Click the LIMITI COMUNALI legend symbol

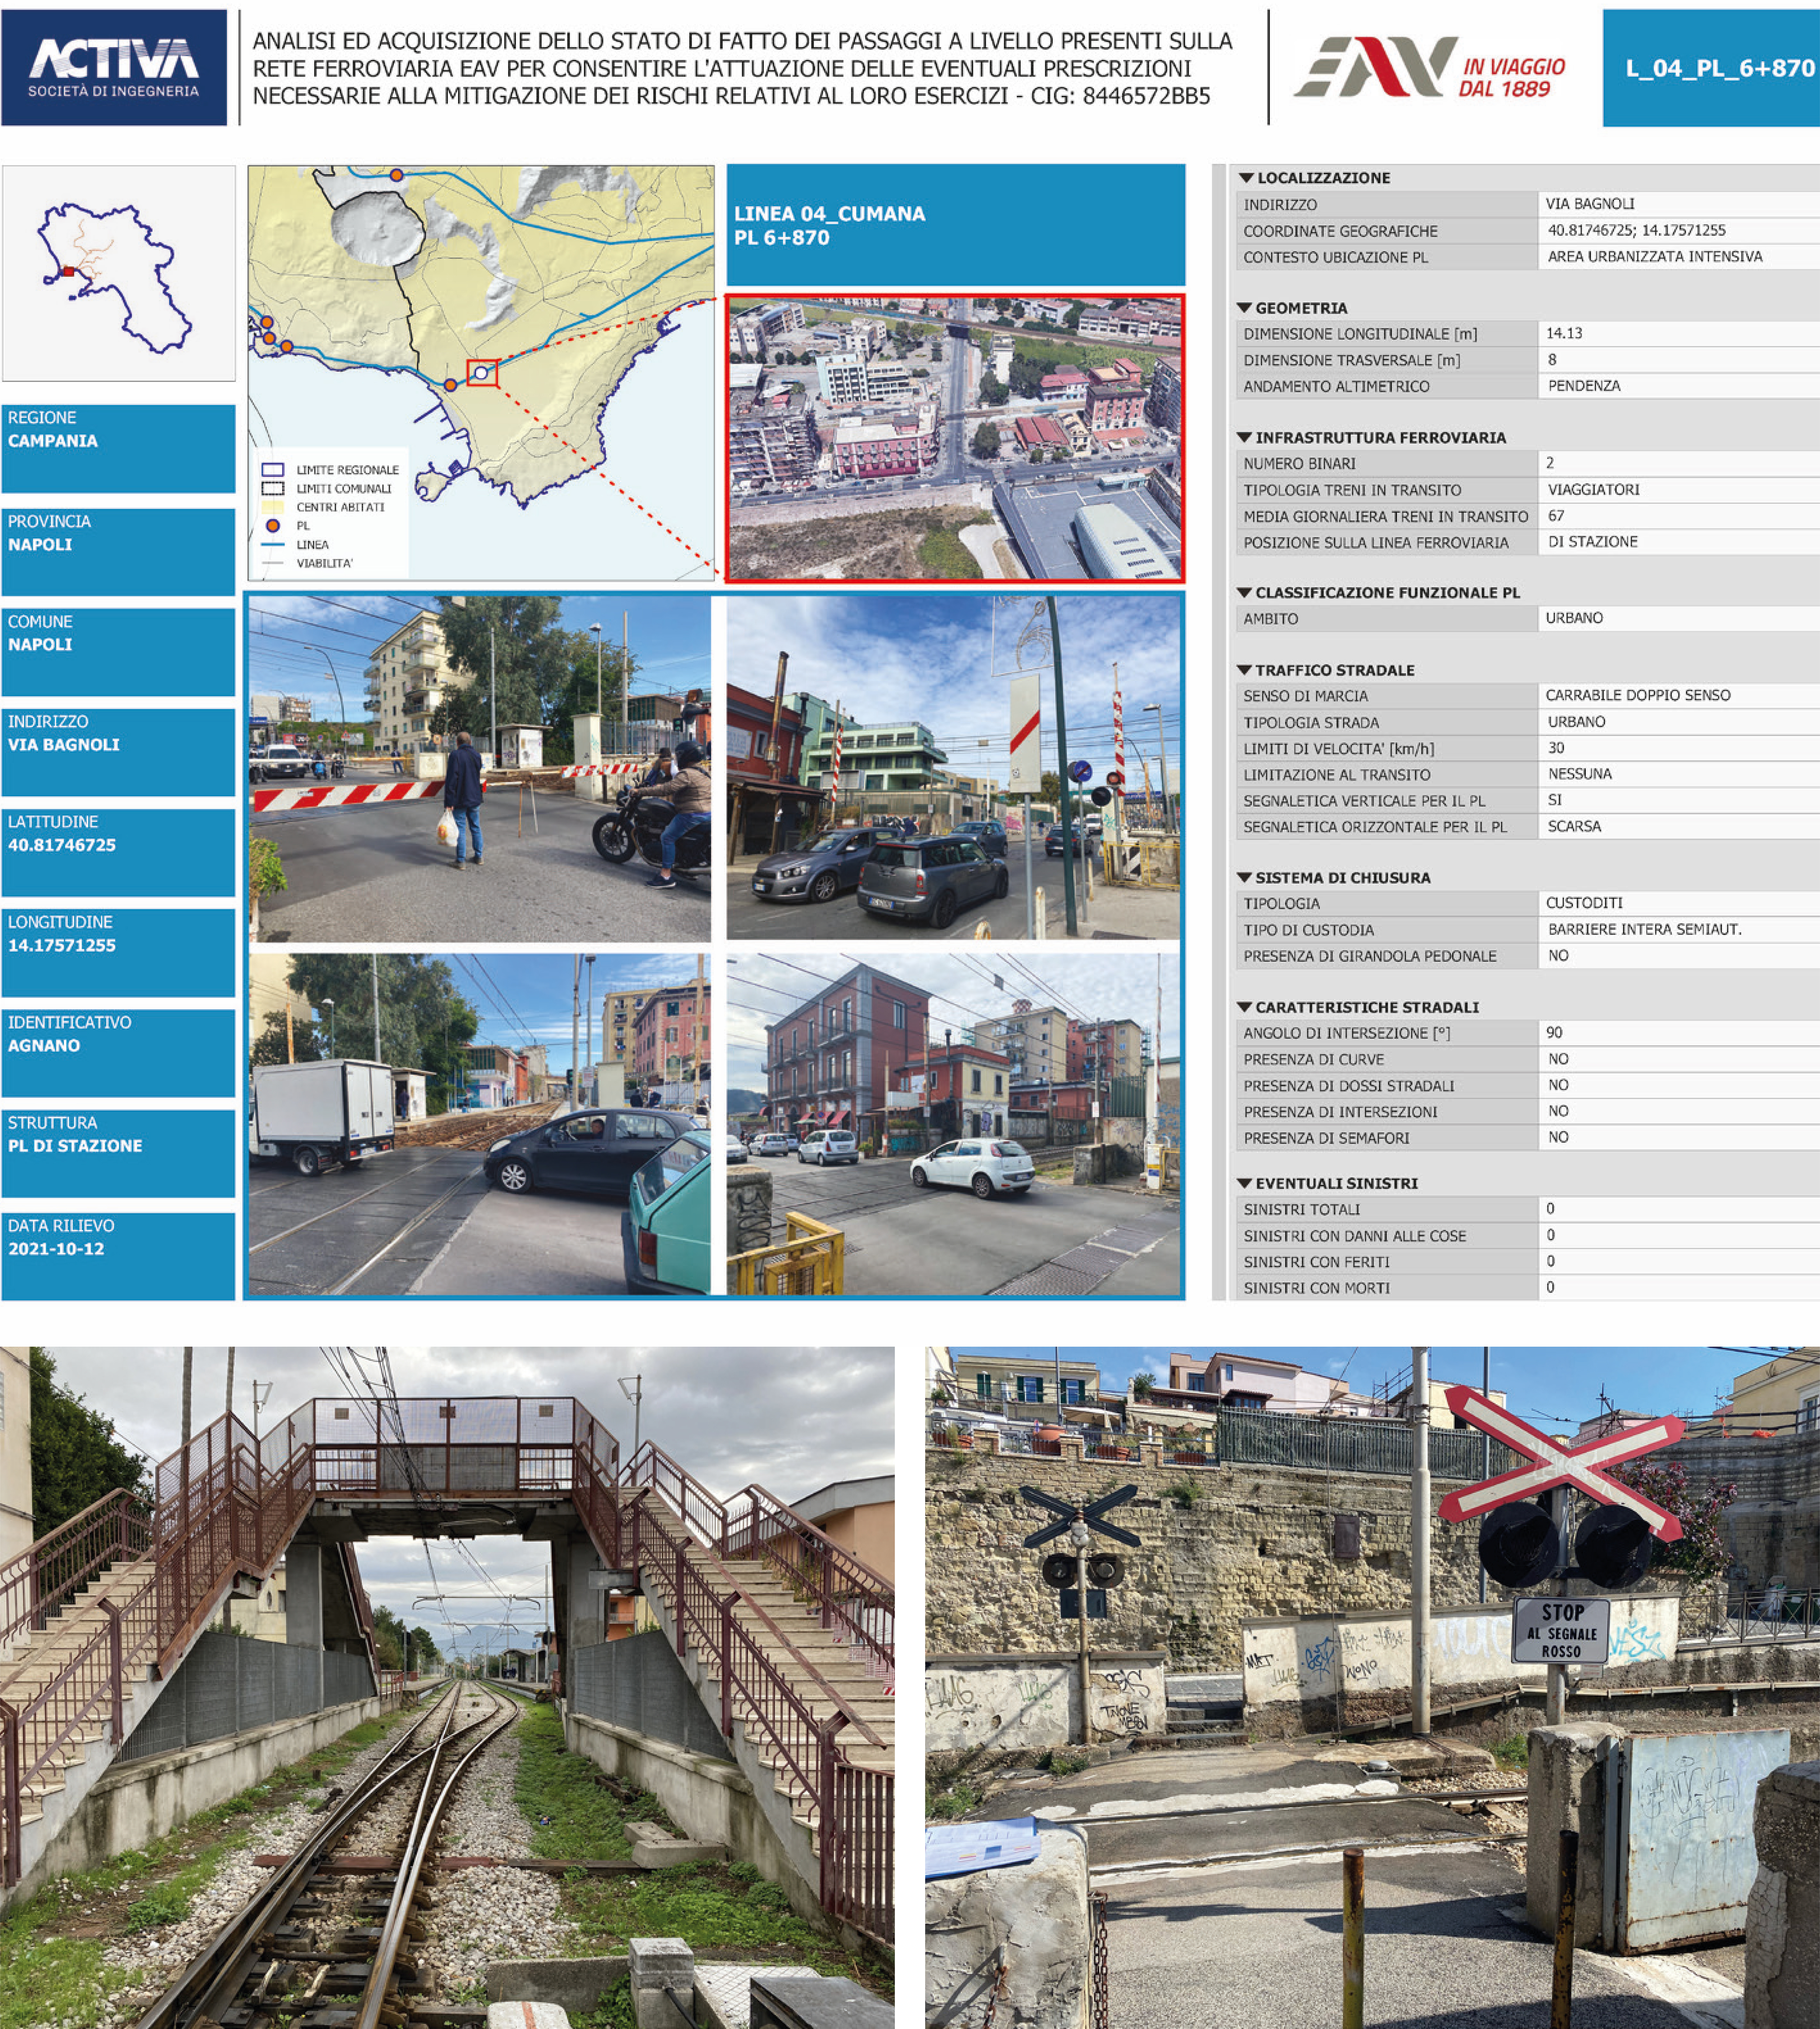[273, 489]
